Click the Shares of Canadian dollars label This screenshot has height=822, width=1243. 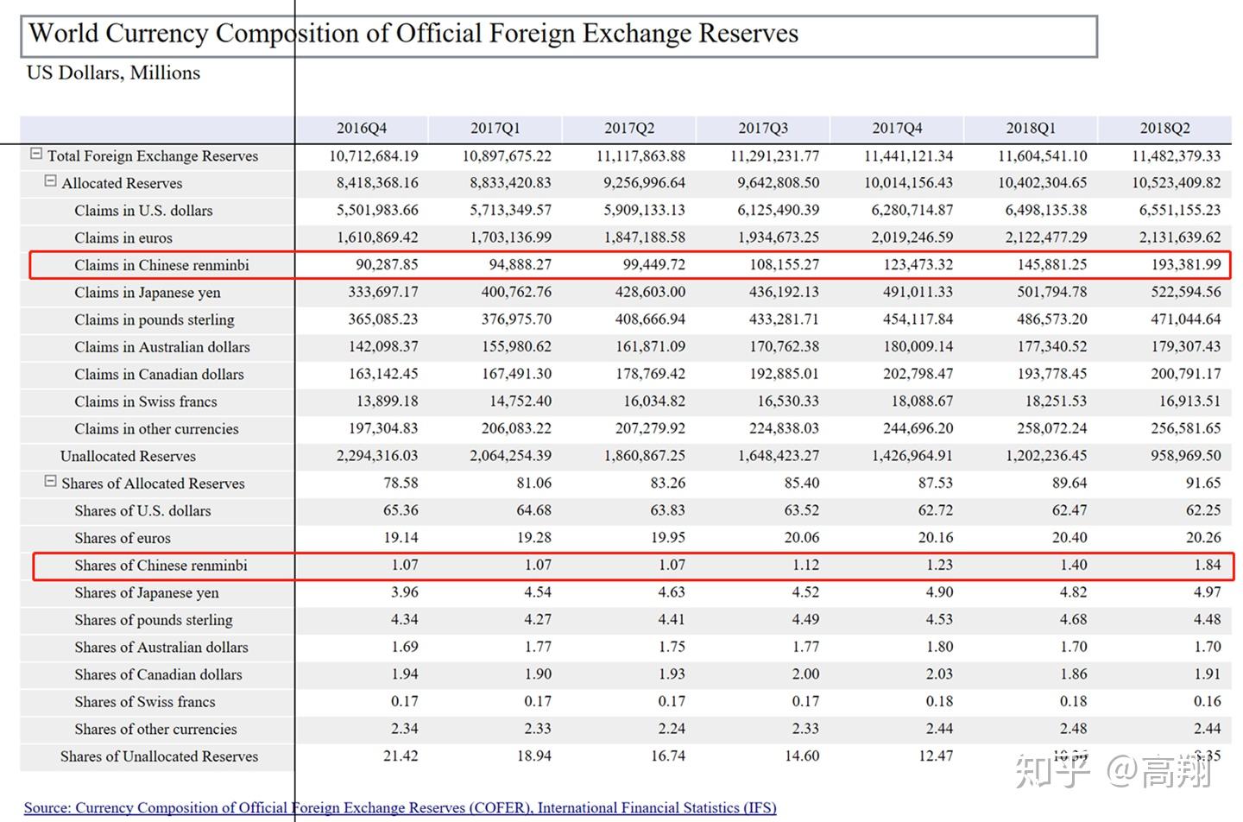(x=158, y=675)
